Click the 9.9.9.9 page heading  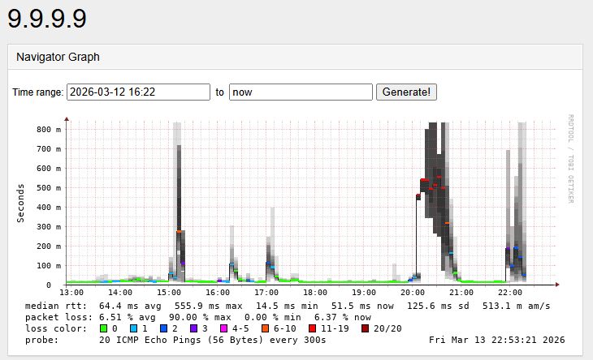[47, 19]
